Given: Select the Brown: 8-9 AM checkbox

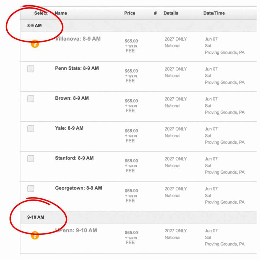Looking at the screenshot, I should (31, 99).
